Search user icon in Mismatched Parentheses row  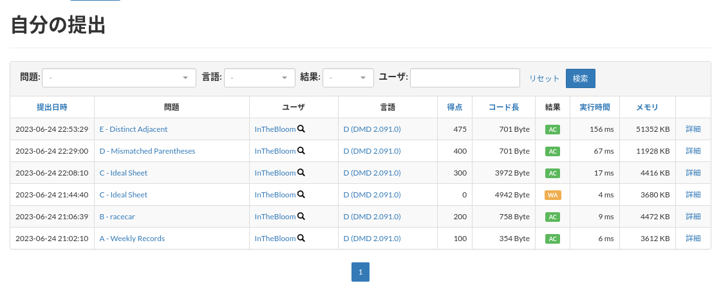[x=301, y=150]
